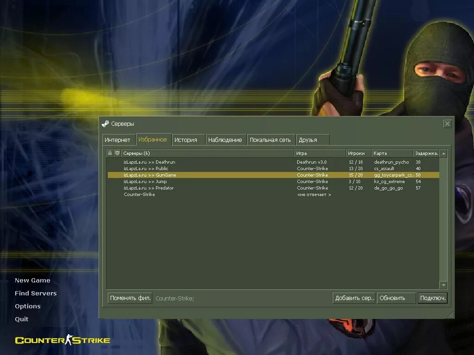Screen dimensions: 474x355
Task: Sort by the Карта column header
Action: (392, 153)
